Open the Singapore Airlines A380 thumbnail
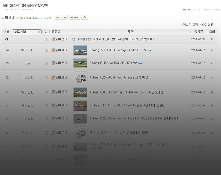 [80, 92]
